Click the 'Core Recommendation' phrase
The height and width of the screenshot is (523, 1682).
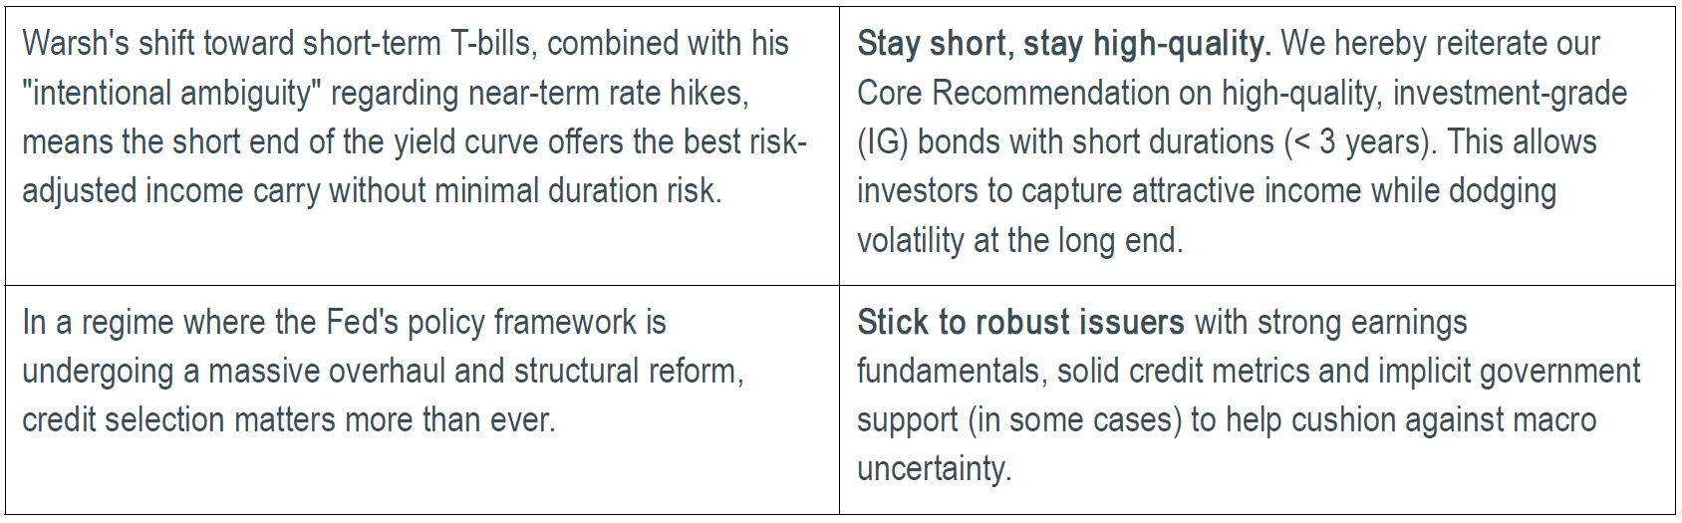tap(1034, 93)
